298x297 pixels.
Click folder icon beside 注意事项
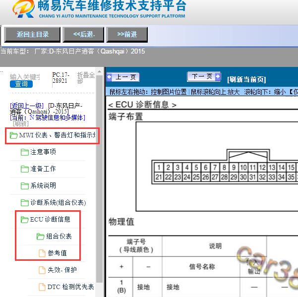pyautogui.click(x=25, y=152)
